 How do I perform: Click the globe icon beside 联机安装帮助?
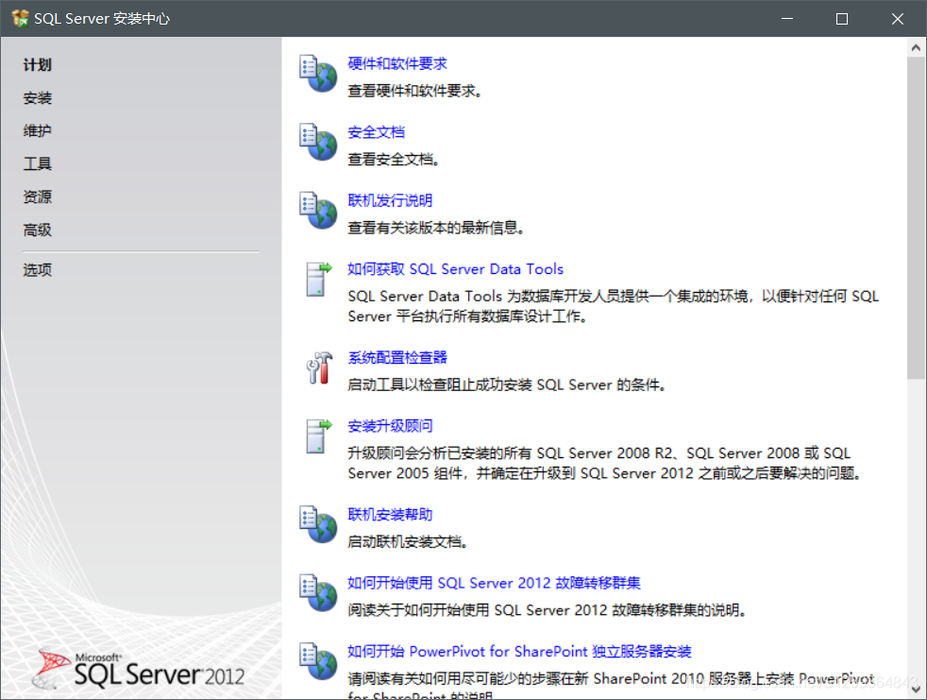click(318, 524)
